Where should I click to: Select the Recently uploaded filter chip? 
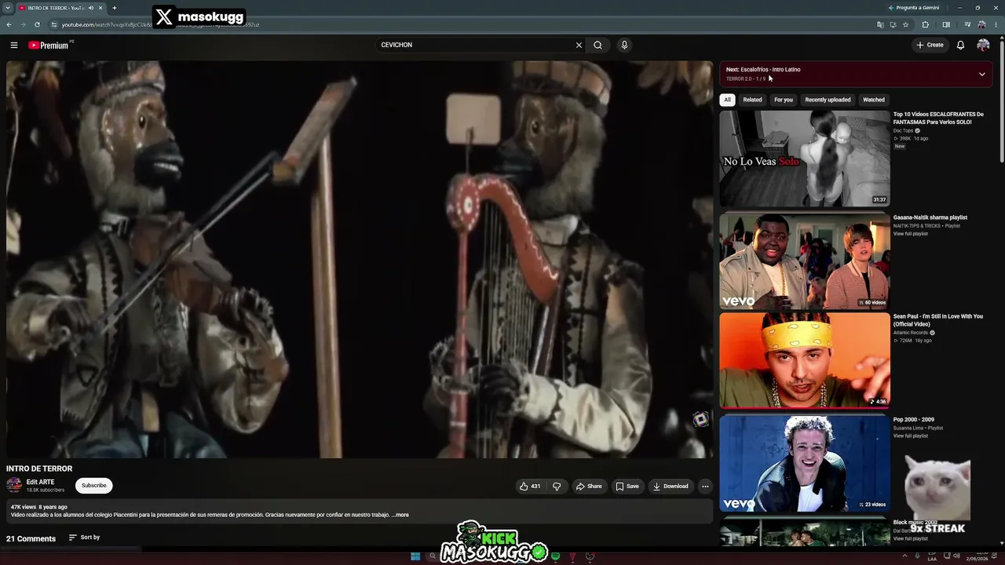828,100
